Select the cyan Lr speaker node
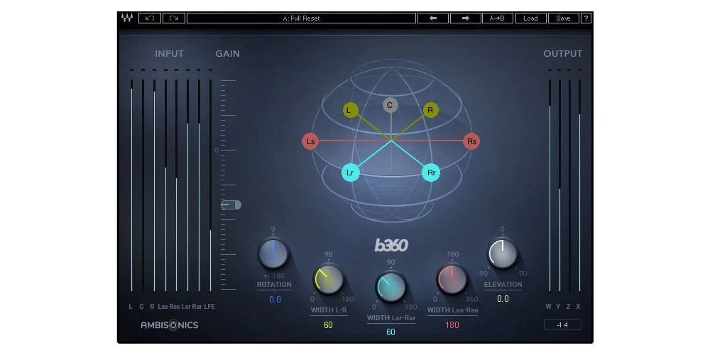Viewport: 710px width, 355px height. 350,173
